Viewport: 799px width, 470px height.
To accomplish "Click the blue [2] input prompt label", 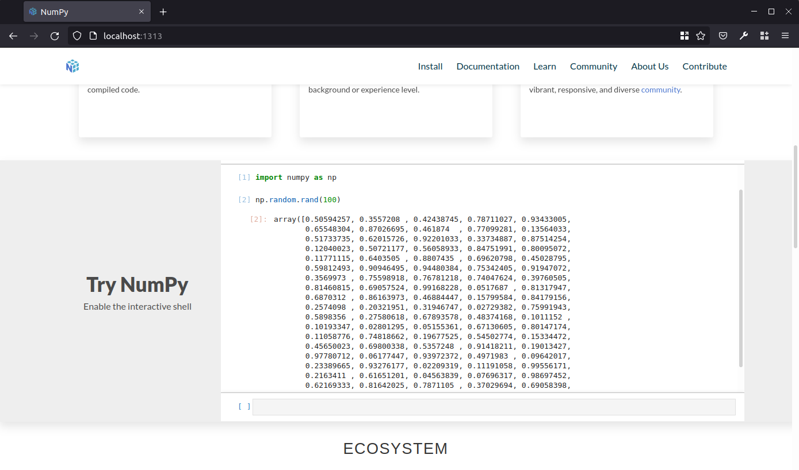I will [244, 199].
